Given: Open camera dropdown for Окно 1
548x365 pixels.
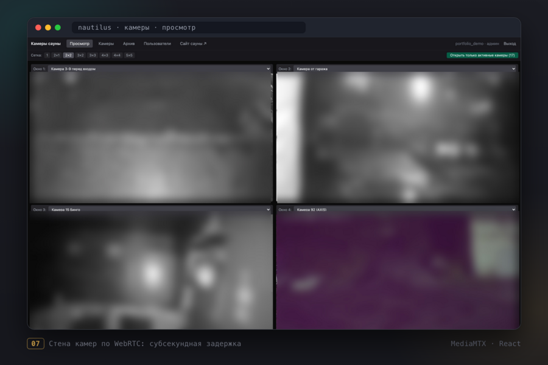Looking at the screenshot, I should pyautogui.click(x=160, y=69).
